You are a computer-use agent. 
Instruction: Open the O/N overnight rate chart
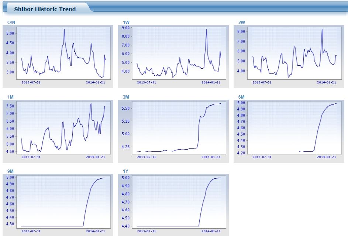58,57
